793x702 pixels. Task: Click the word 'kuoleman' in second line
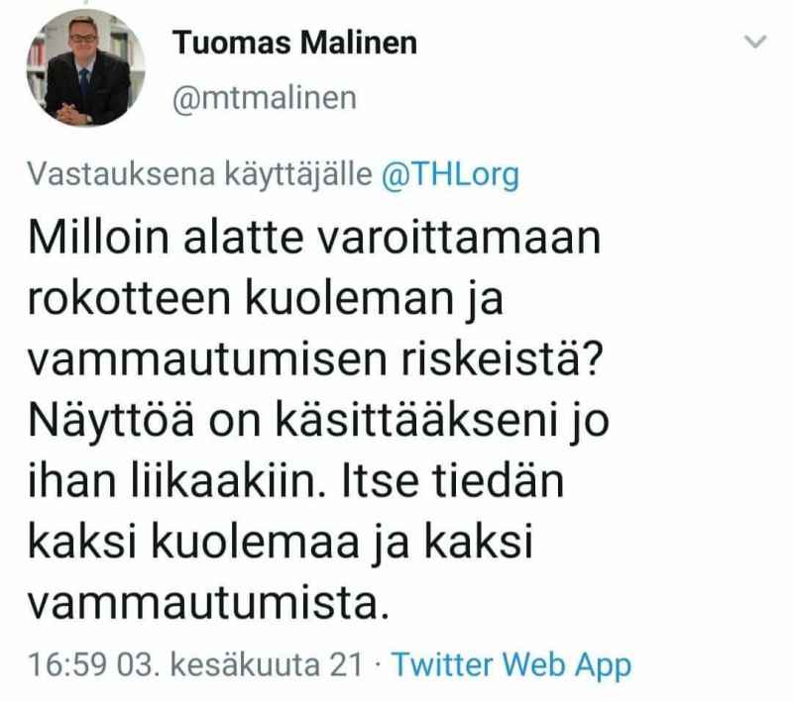click(x=349, y=298)
